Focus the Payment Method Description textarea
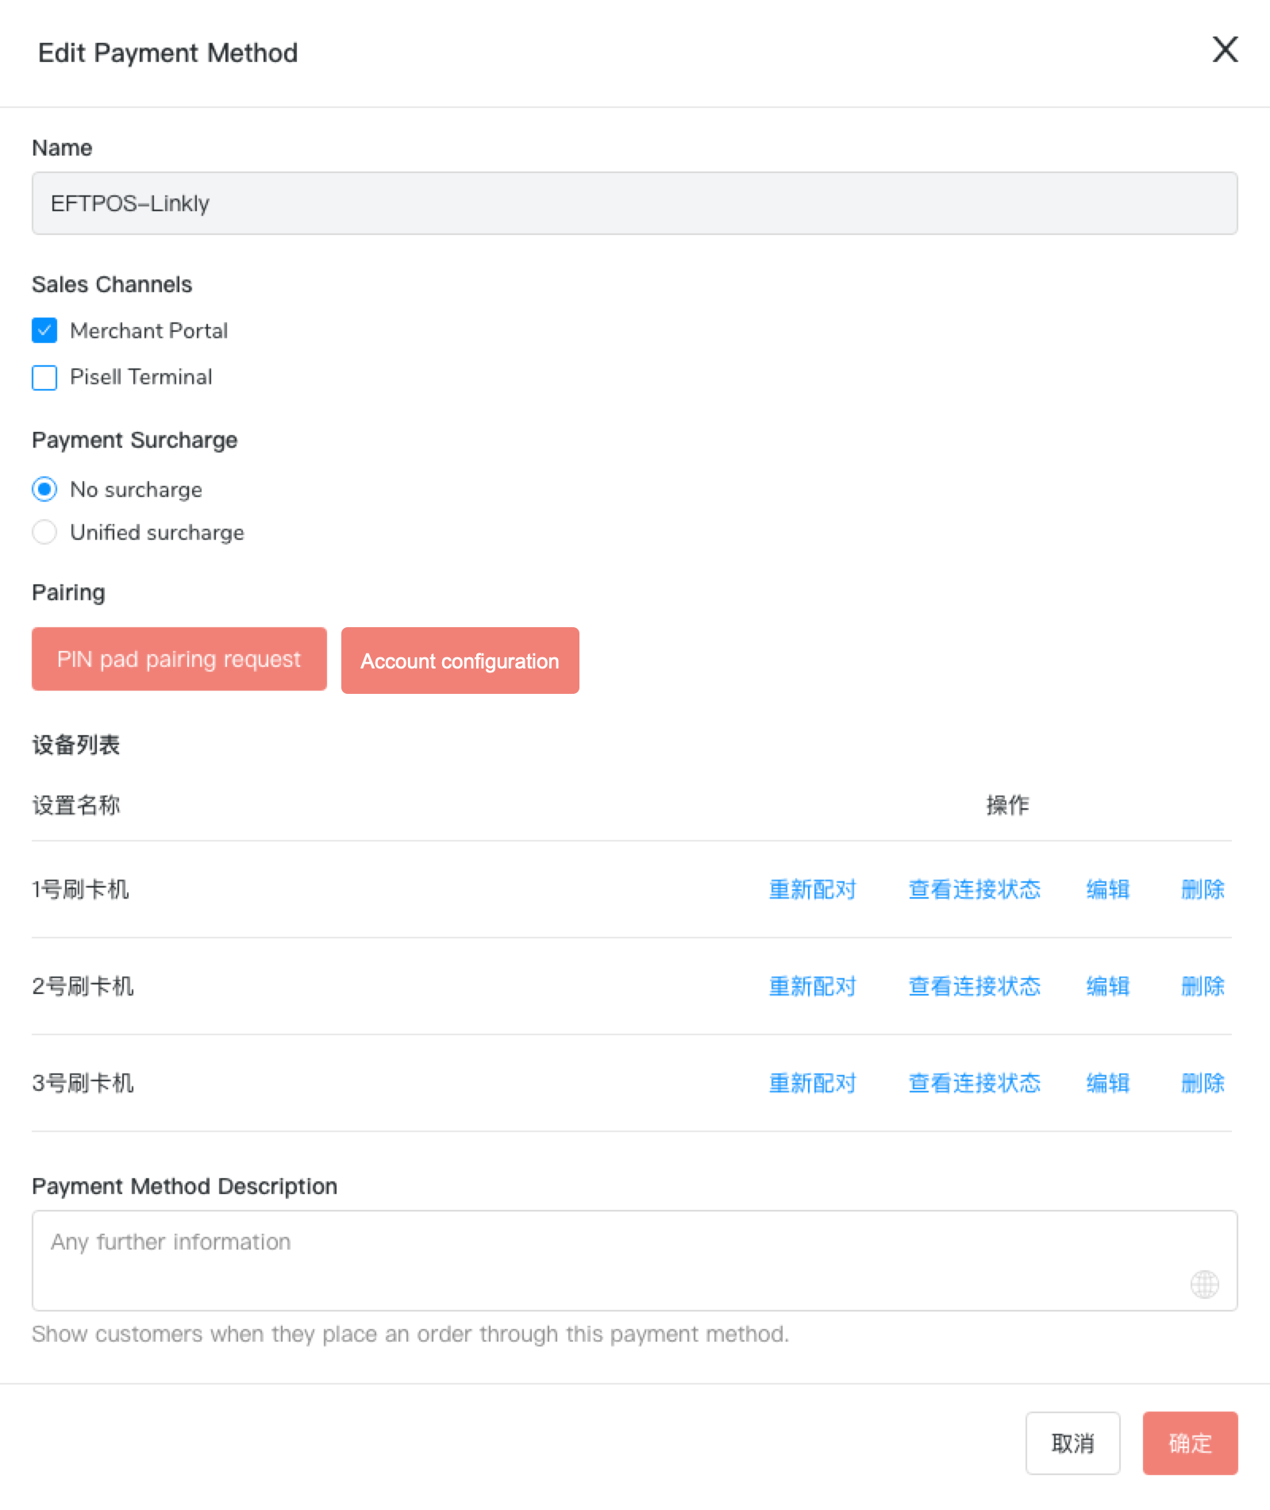Image resolution: width=1270 pixels, height=1510 pixels. point(635,1261)
